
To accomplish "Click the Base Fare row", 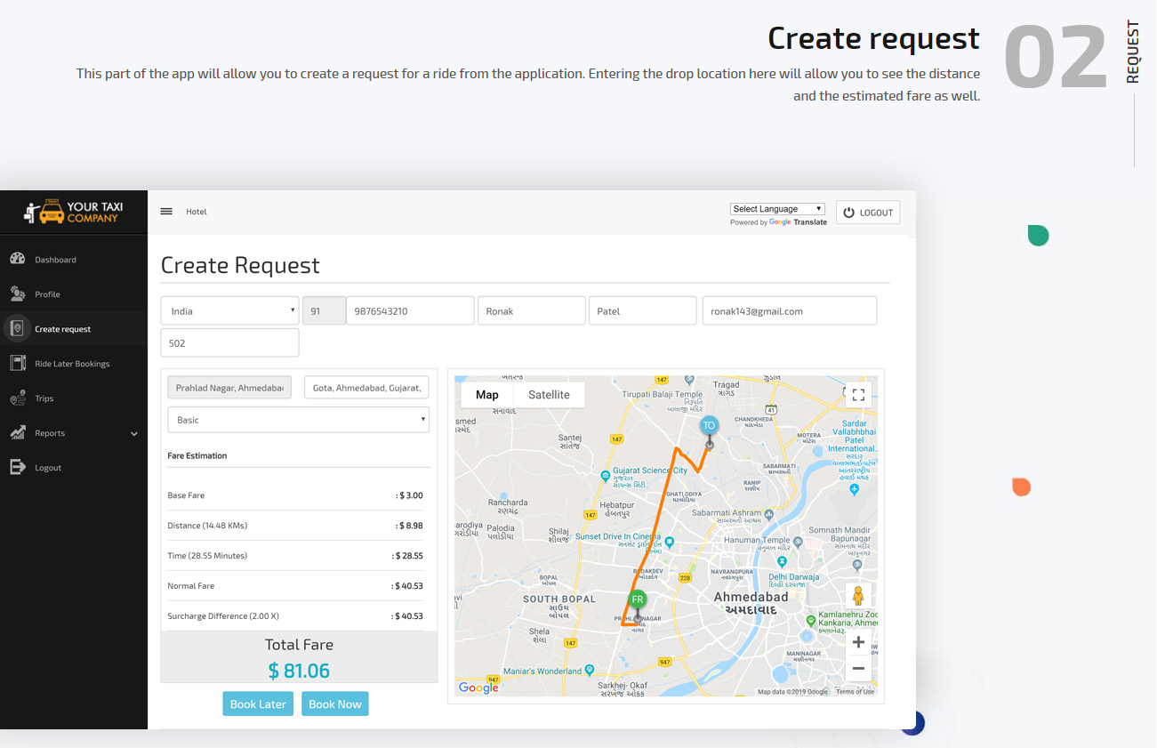I will 295,495.
